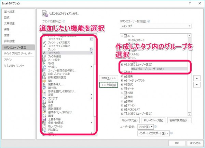Click the 罫線 borders icon
Viewport: 205px width, 148px height.
44,95
